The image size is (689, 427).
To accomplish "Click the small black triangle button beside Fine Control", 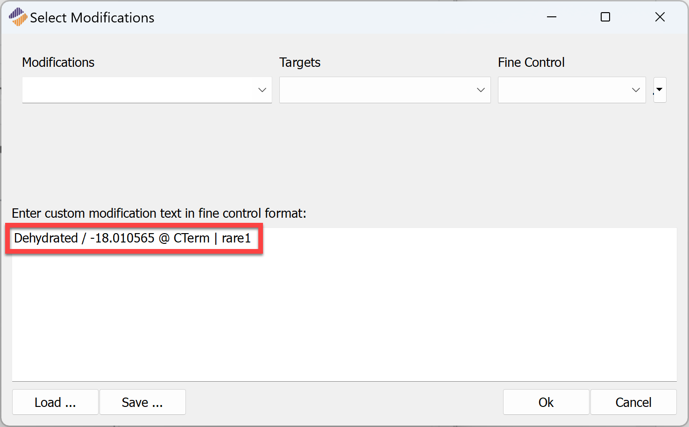I will [660, 90].
